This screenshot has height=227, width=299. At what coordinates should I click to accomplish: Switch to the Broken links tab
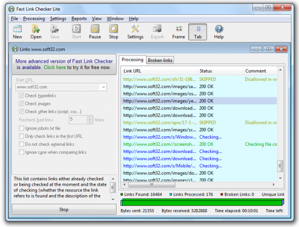tap(160, 60)
